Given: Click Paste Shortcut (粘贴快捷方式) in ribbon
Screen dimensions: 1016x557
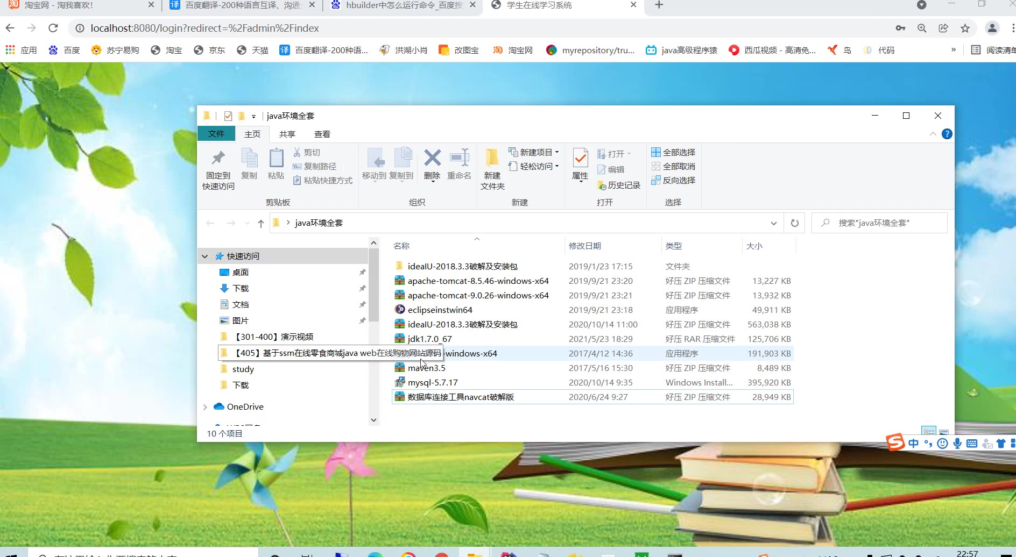Looking at the screenshot, I should 323,181.
